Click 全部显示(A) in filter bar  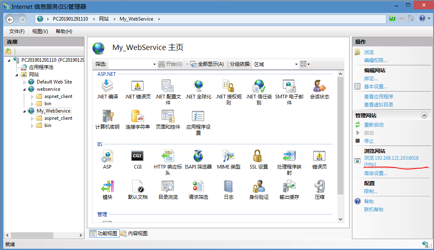207,64
